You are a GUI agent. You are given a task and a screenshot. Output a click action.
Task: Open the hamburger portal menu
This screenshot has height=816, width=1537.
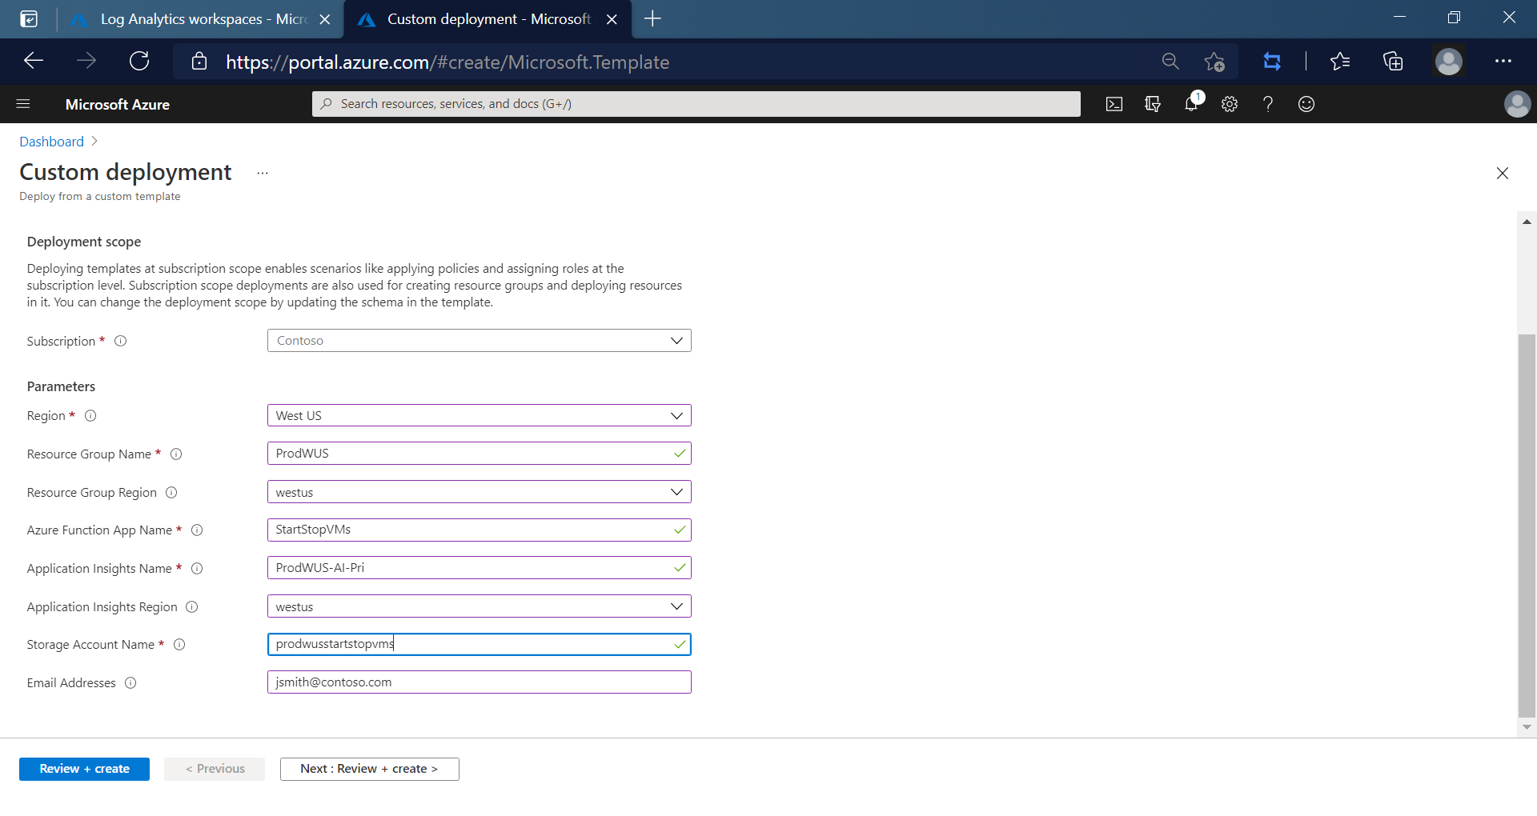click(x=23, y=103)
